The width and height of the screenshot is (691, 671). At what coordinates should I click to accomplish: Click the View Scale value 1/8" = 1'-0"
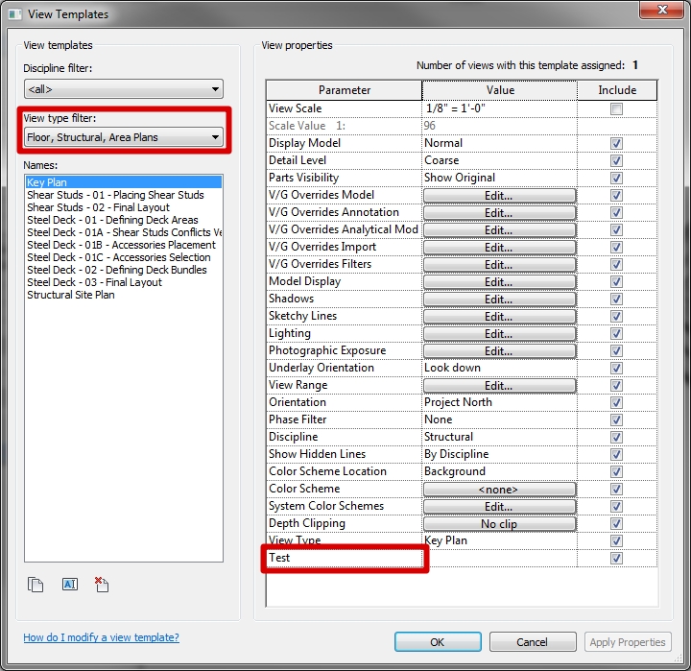click(499, 108)
